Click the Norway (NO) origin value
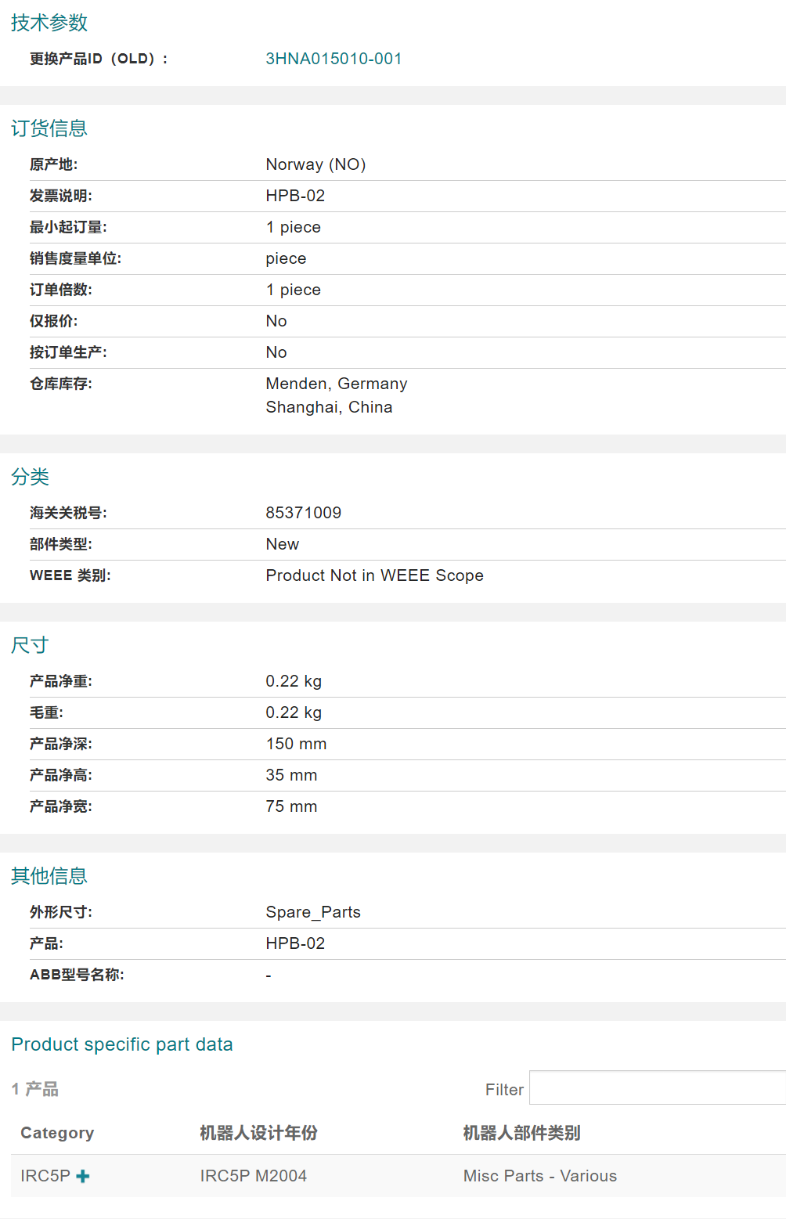Screen dimensions: 786x1219 (315, 164)
